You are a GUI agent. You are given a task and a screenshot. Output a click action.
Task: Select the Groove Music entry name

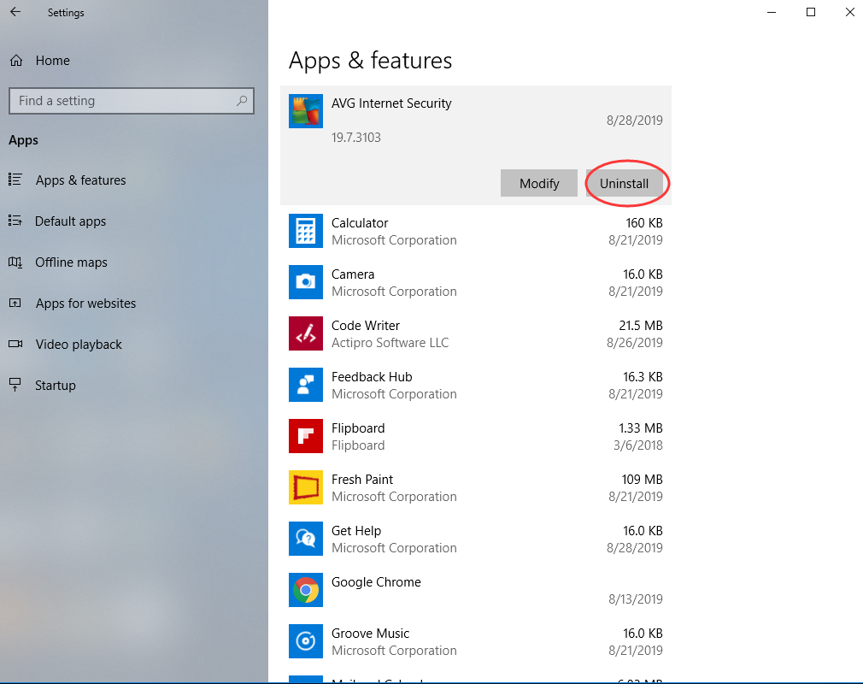371,634
